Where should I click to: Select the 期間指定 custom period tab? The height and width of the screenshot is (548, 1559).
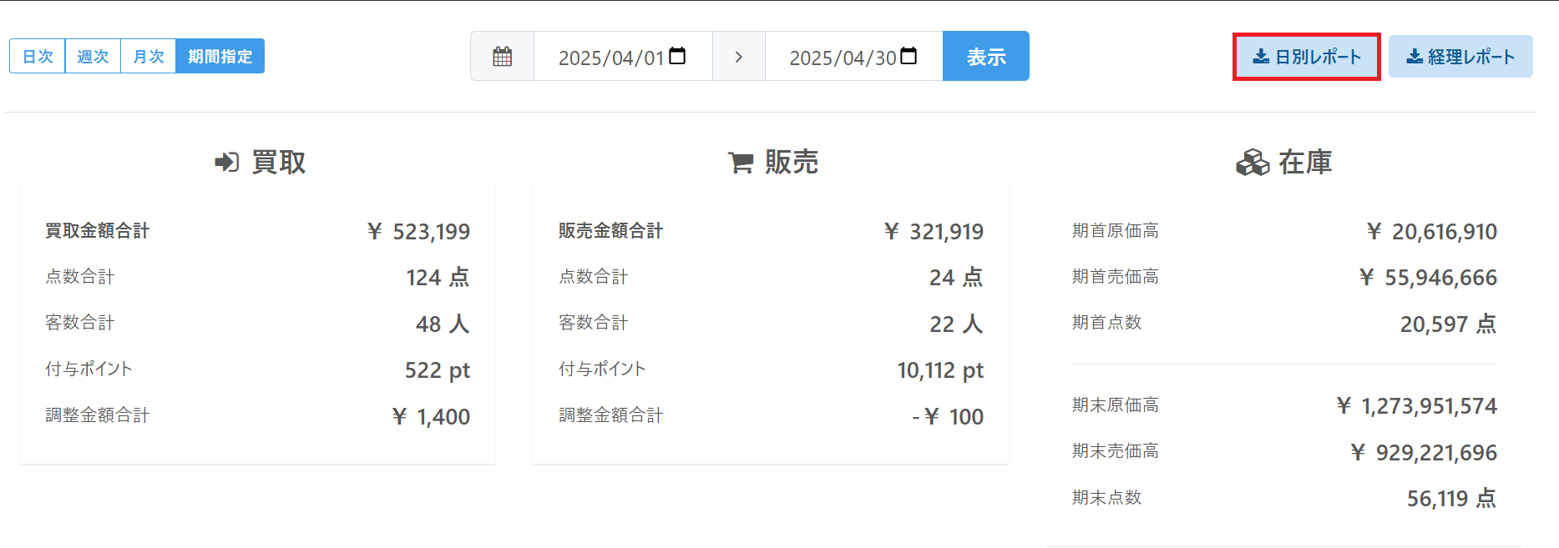point(220,57)
